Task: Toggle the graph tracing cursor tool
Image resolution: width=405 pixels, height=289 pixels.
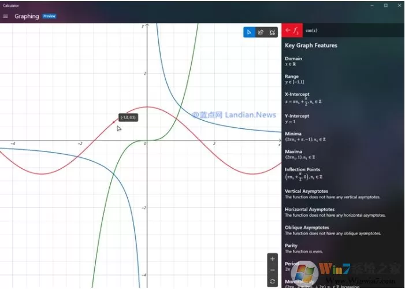Action: [x=249, y=32]
